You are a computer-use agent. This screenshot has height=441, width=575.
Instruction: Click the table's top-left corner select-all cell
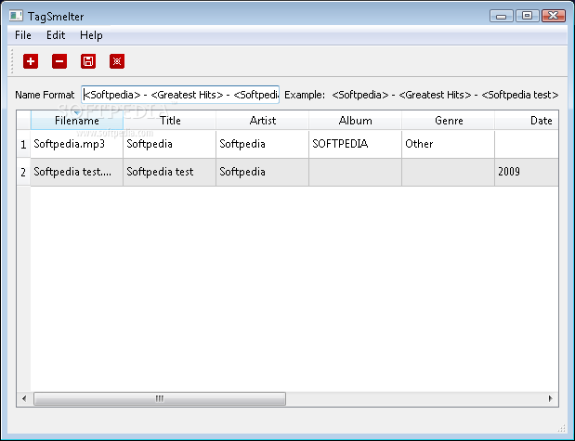pos(23,121)
